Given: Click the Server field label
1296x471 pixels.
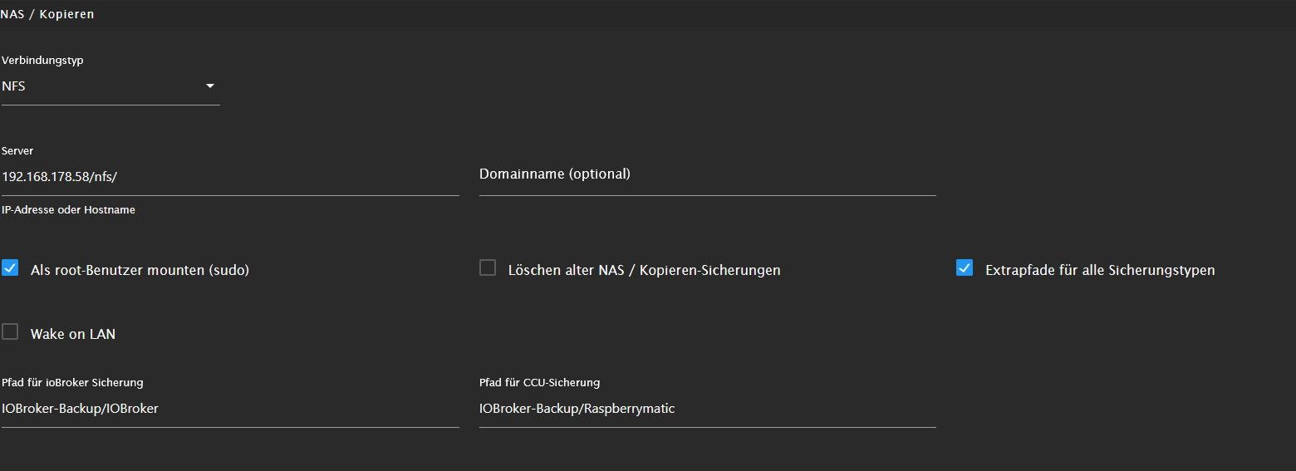Looking at the screenshot, I should 17,151.
